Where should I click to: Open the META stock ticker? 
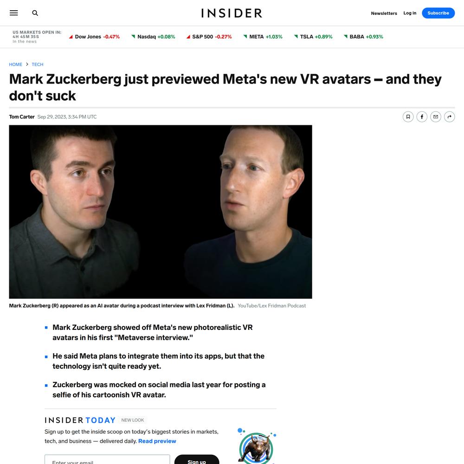tap(263, 37)
